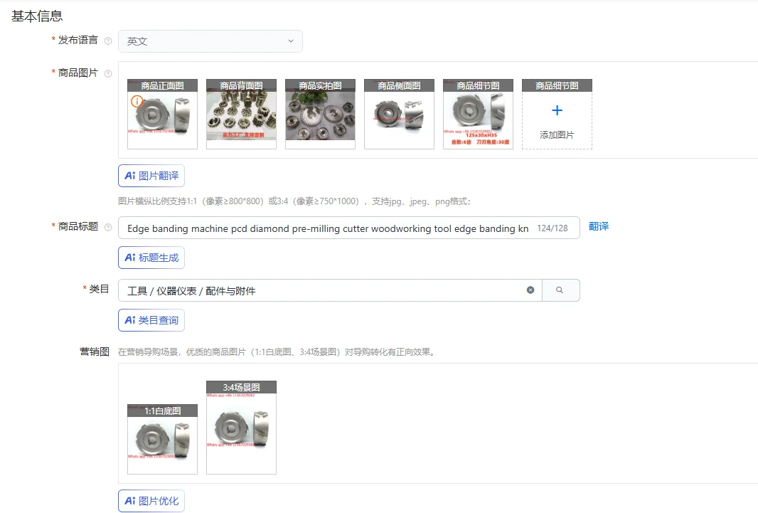Click the AI 图片翻译 button
758x513 pixels.
point(151,176)
